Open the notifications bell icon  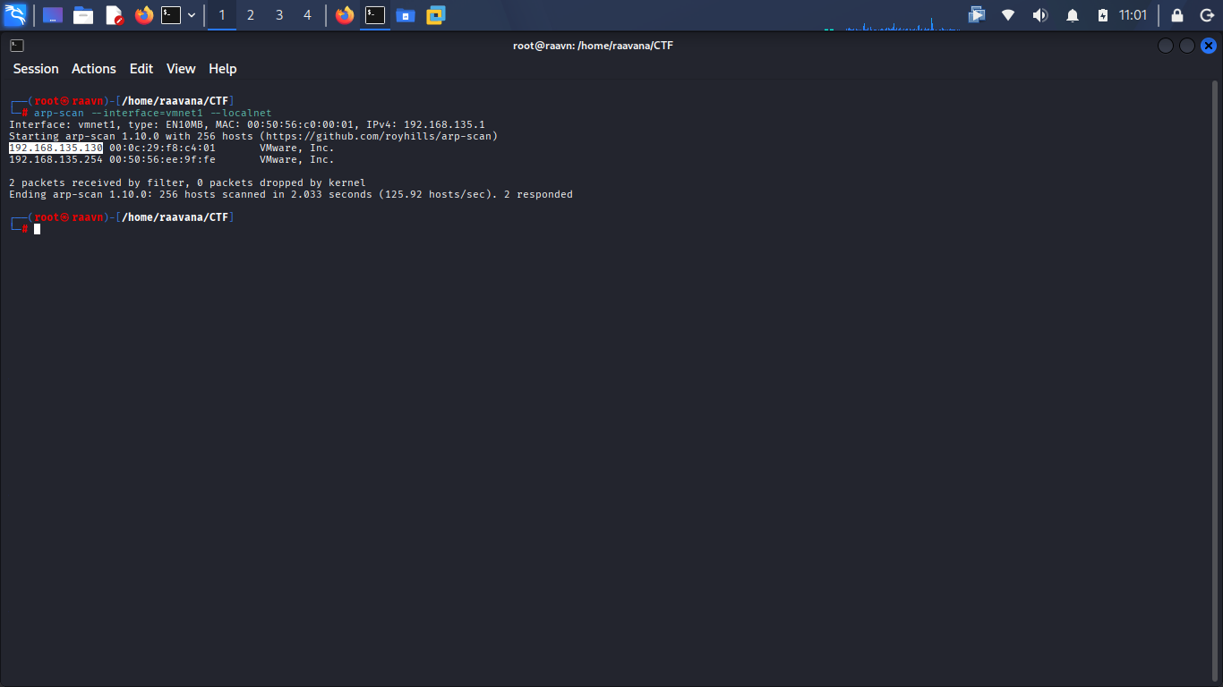[1073, 15]
